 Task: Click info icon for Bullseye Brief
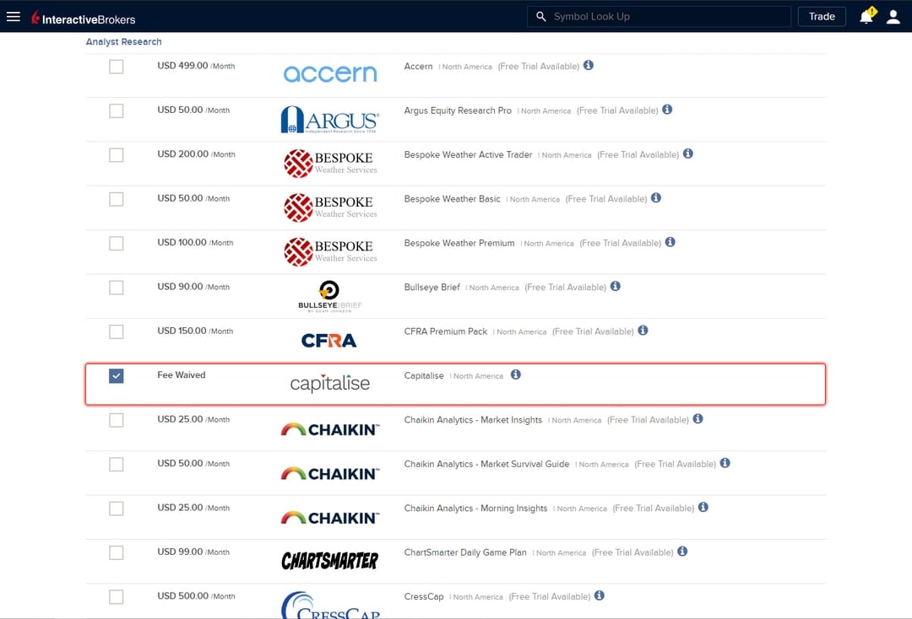(616, 287)
